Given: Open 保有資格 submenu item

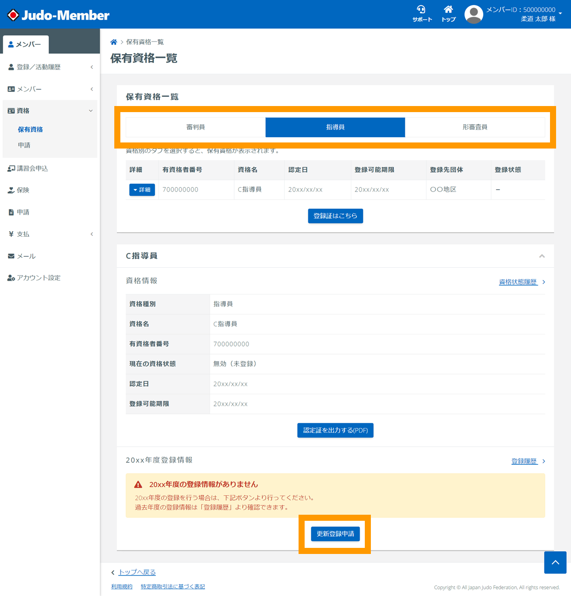Looking at the screenshot, I should 30,129.
